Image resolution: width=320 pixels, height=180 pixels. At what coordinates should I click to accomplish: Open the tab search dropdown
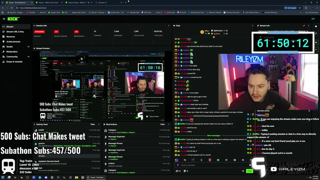(2, 2)
